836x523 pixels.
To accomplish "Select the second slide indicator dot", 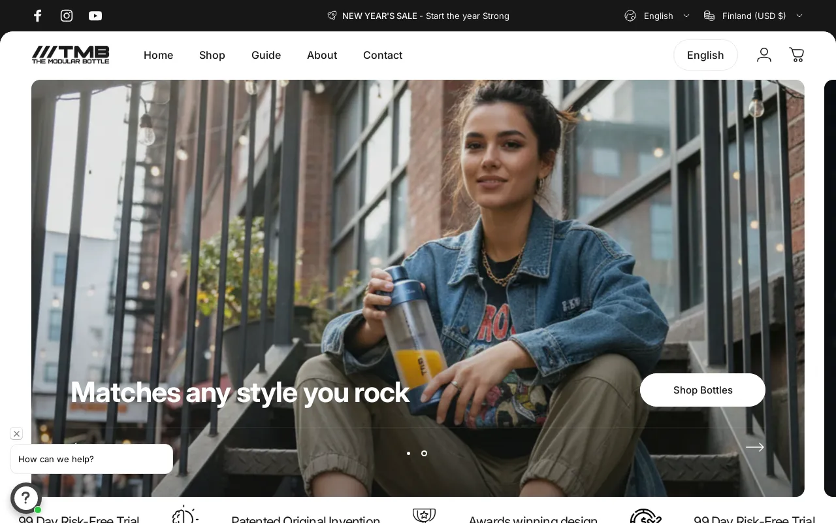I will coord(424,453).
